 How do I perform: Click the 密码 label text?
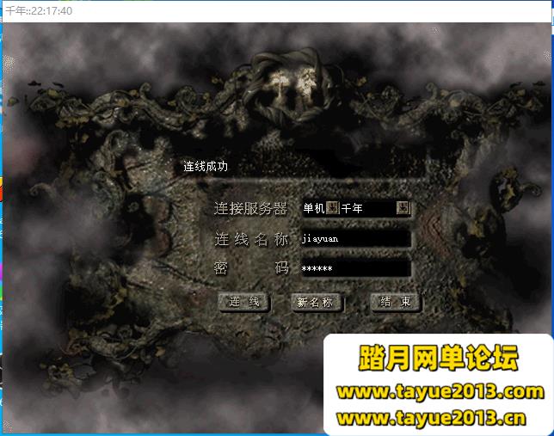pos(251,268)
